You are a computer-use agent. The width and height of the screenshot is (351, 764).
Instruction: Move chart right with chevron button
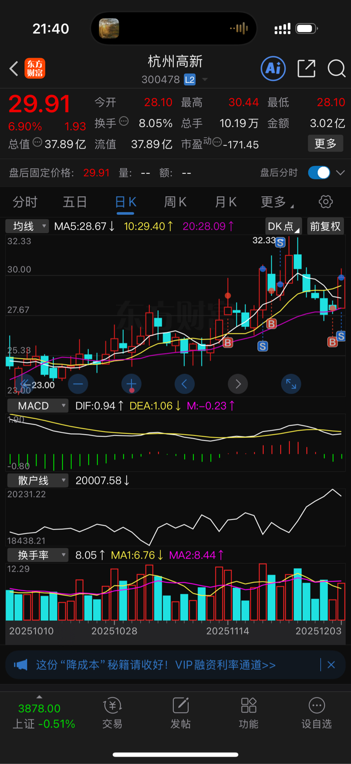(238, 384)
